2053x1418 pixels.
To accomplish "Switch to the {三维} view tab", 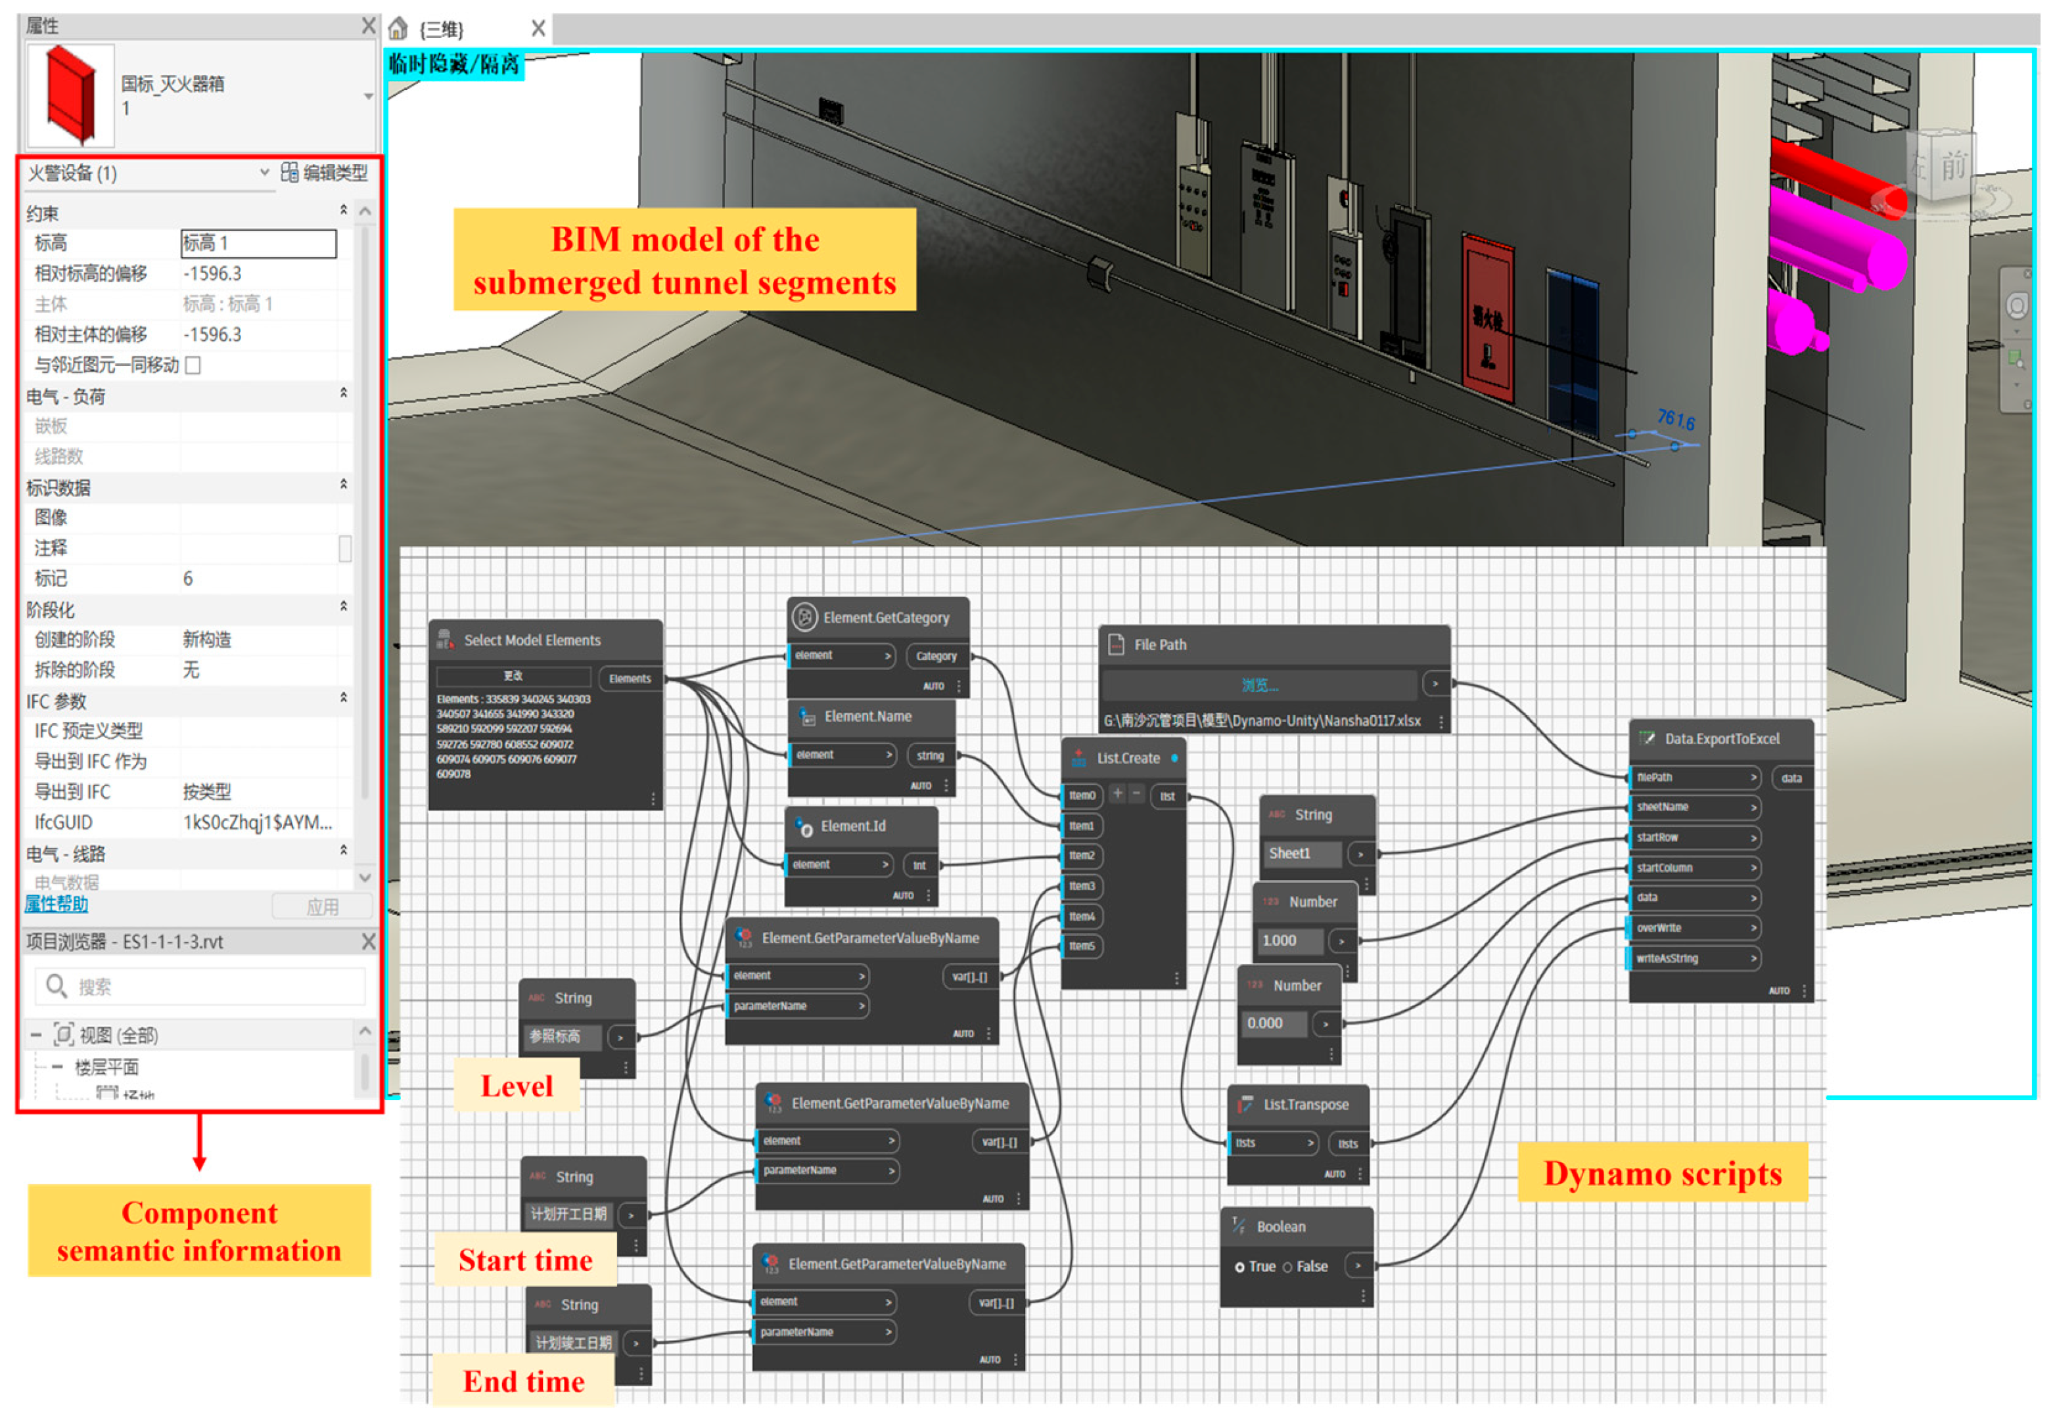I will 442,30.
